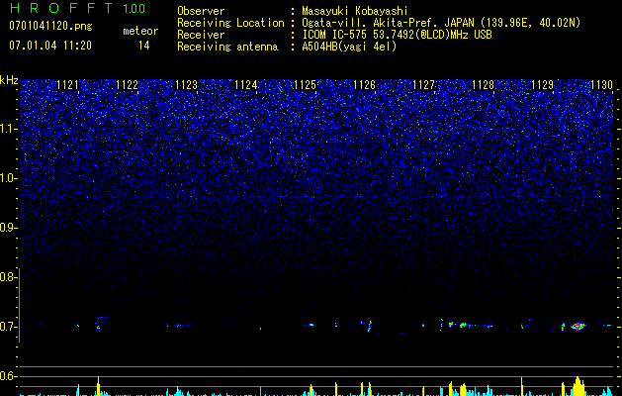Click the wide yellow power peak below 1129 echo

coord(578,386)
